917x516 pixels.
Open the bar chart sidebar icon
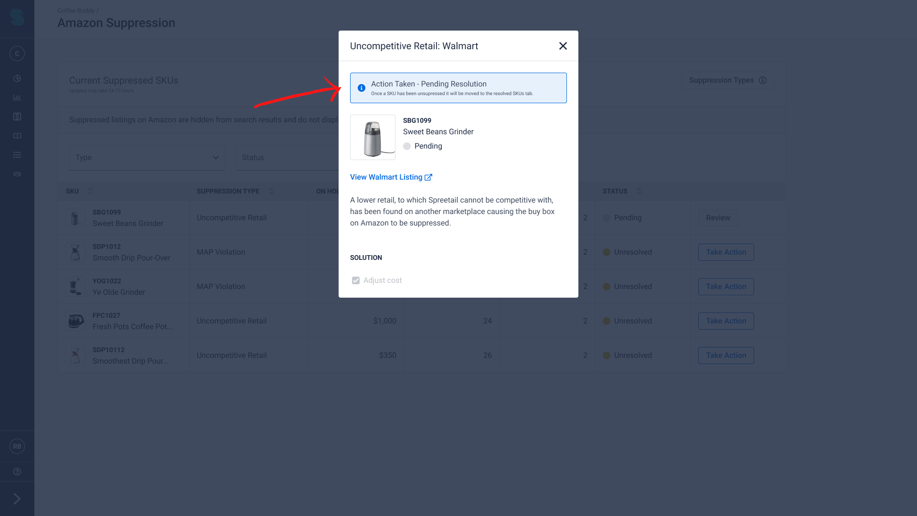pos(17,97)
